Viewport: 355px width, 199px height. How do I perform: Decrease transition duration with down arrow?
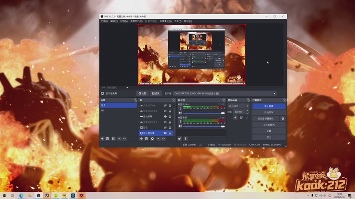pos(247,113)
